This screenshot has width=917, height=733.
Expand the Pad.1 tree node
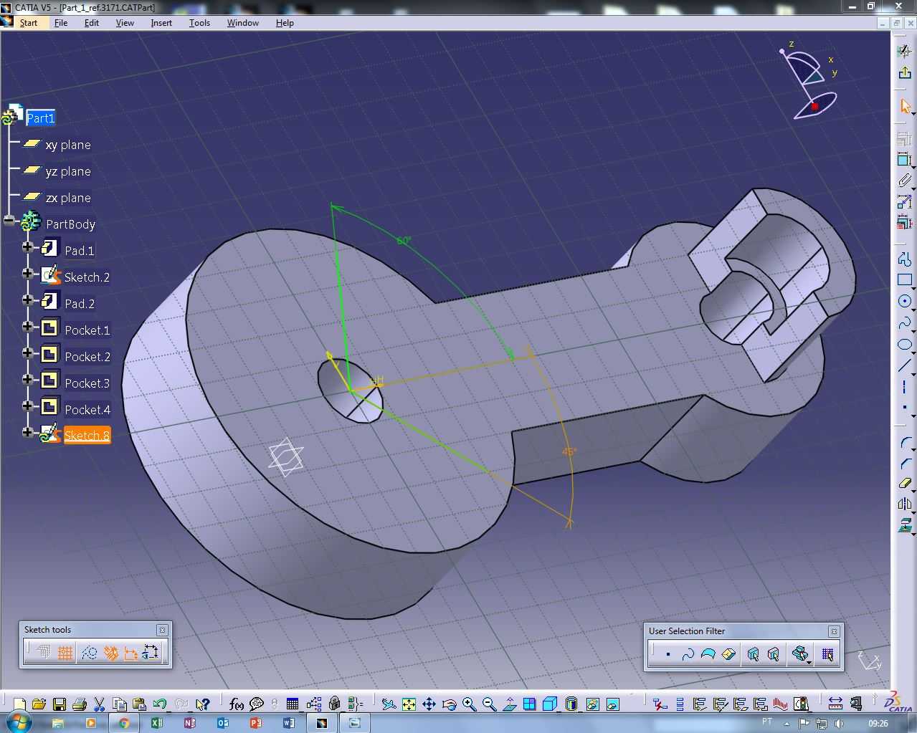27,247
